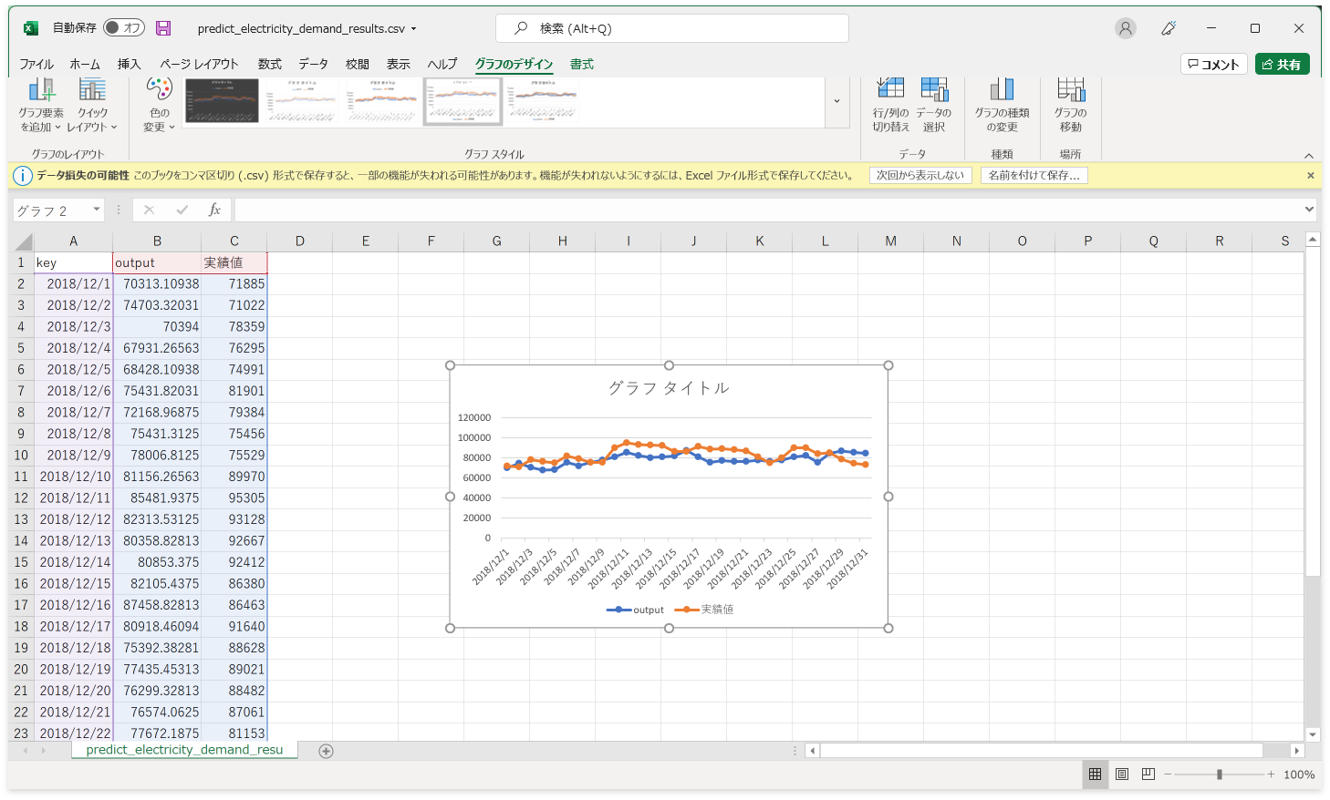Open グラフ要素を追加 dropdown
Screen dimensions: 1330x800
click(x=41, y=105)
